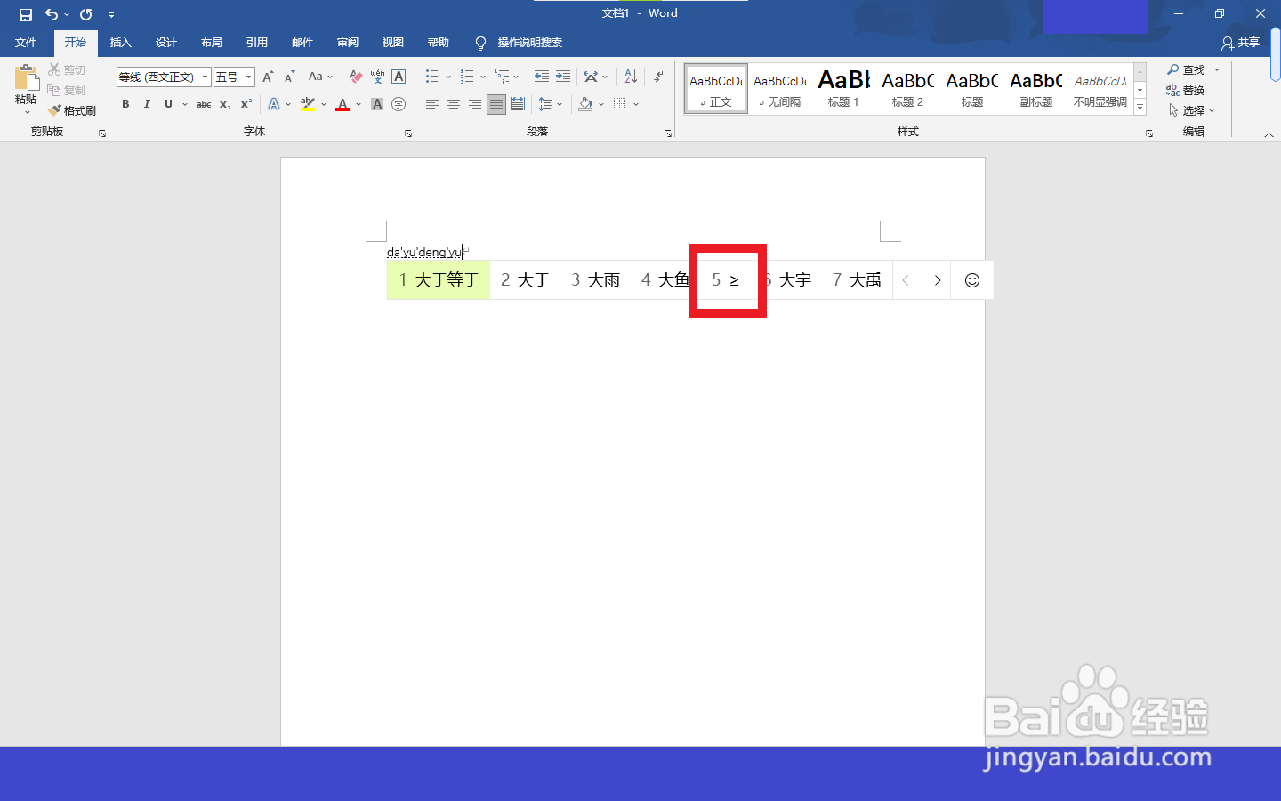Click 查找 find button

point(1186,69)
